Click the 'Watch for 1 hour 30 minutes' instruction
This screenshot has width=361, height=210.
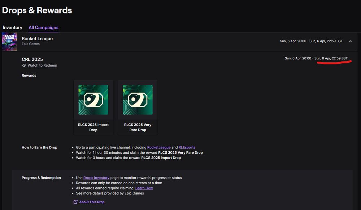point(139,153)
